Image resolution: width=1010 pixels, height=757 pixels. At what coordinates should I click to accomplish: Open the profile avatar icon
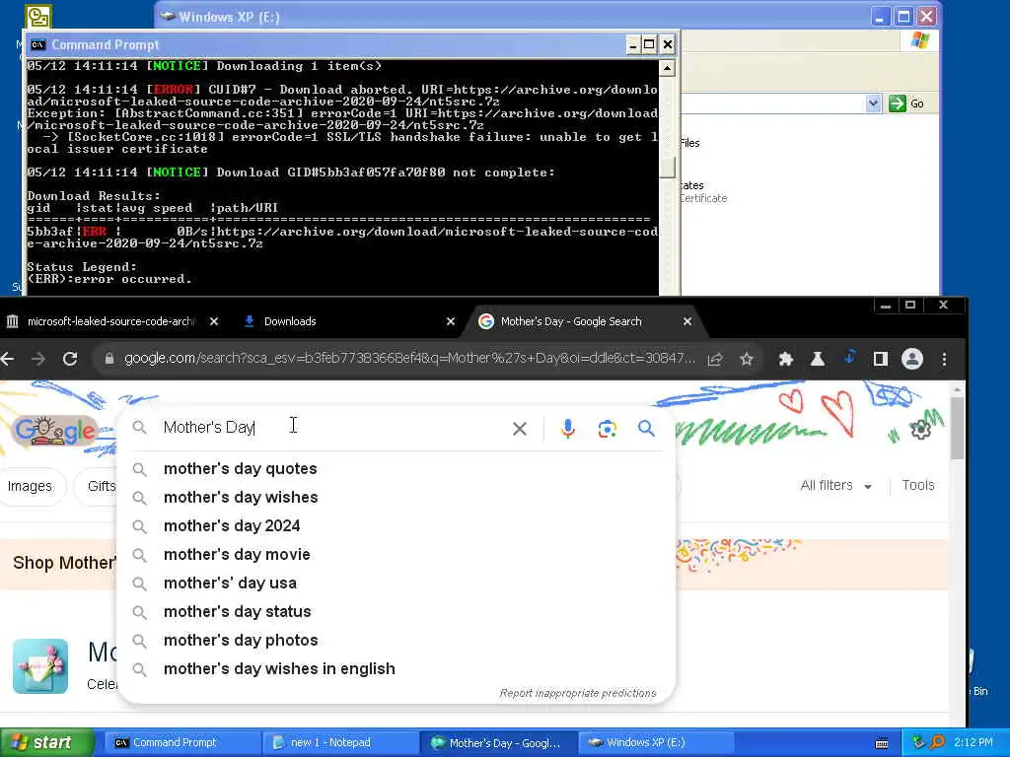click(x=912, y=359)
